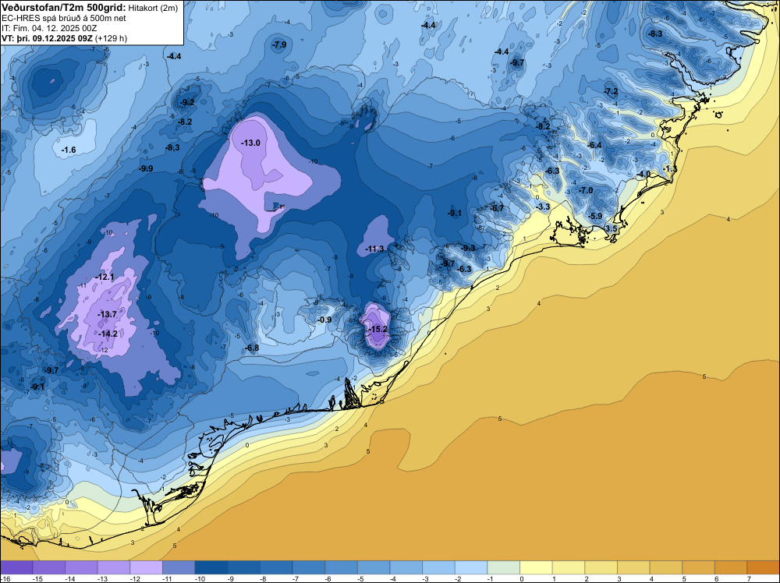This screenshot has width=780, height=583.
Task: Select the -14.2 temperature value
Action: [x=108, y=334]
